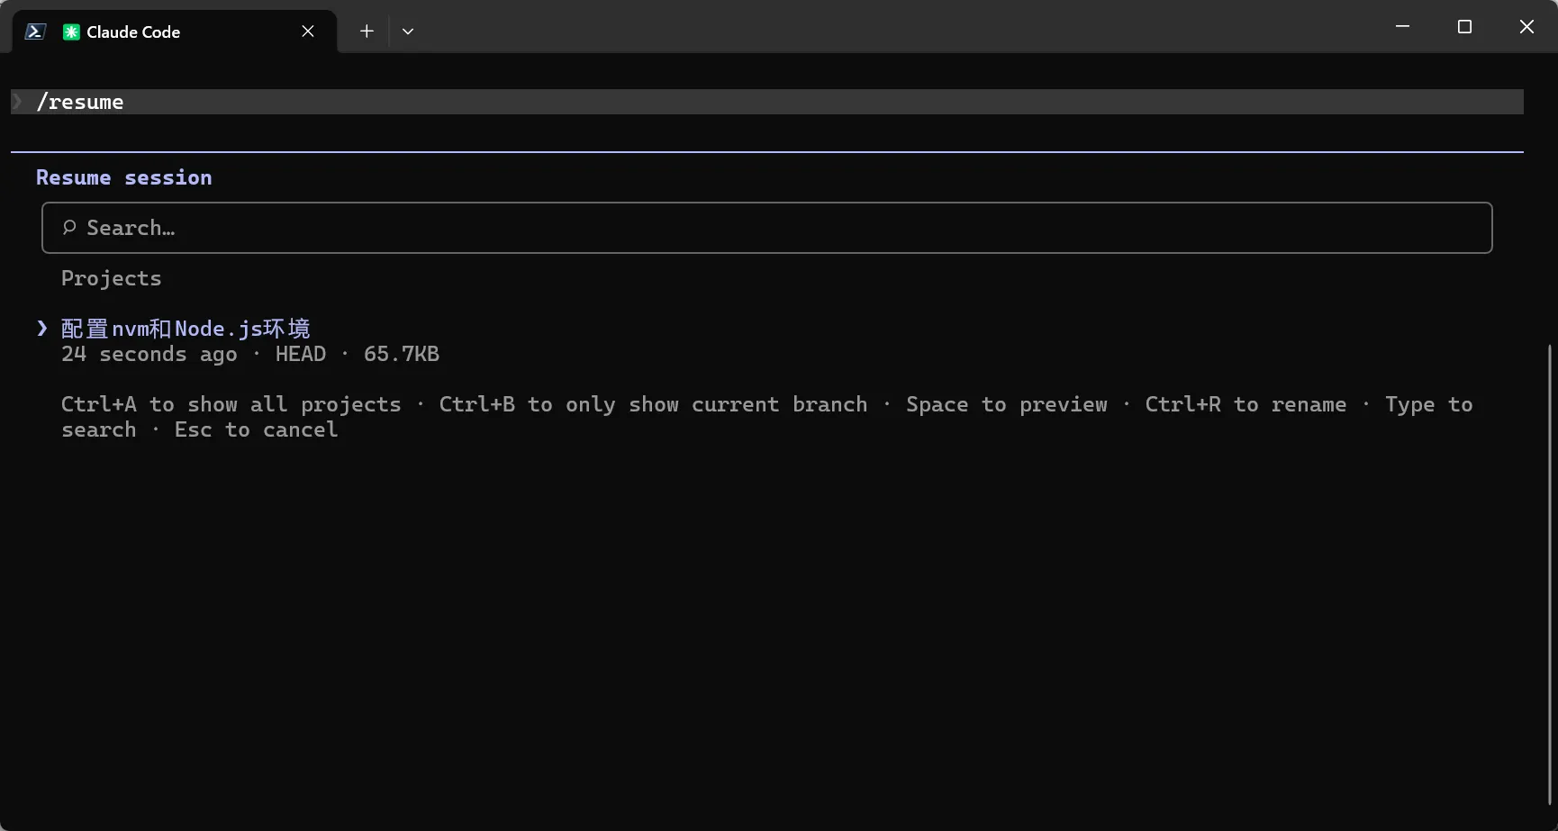Click the PowerShell icon on the tab
The image size is (1558, 831).
(x=35, y=32)
